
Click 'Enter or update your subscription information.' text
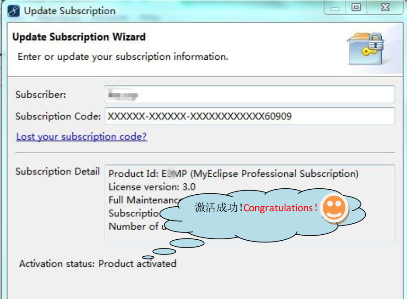pyautogui.click(x=123, y=56)
